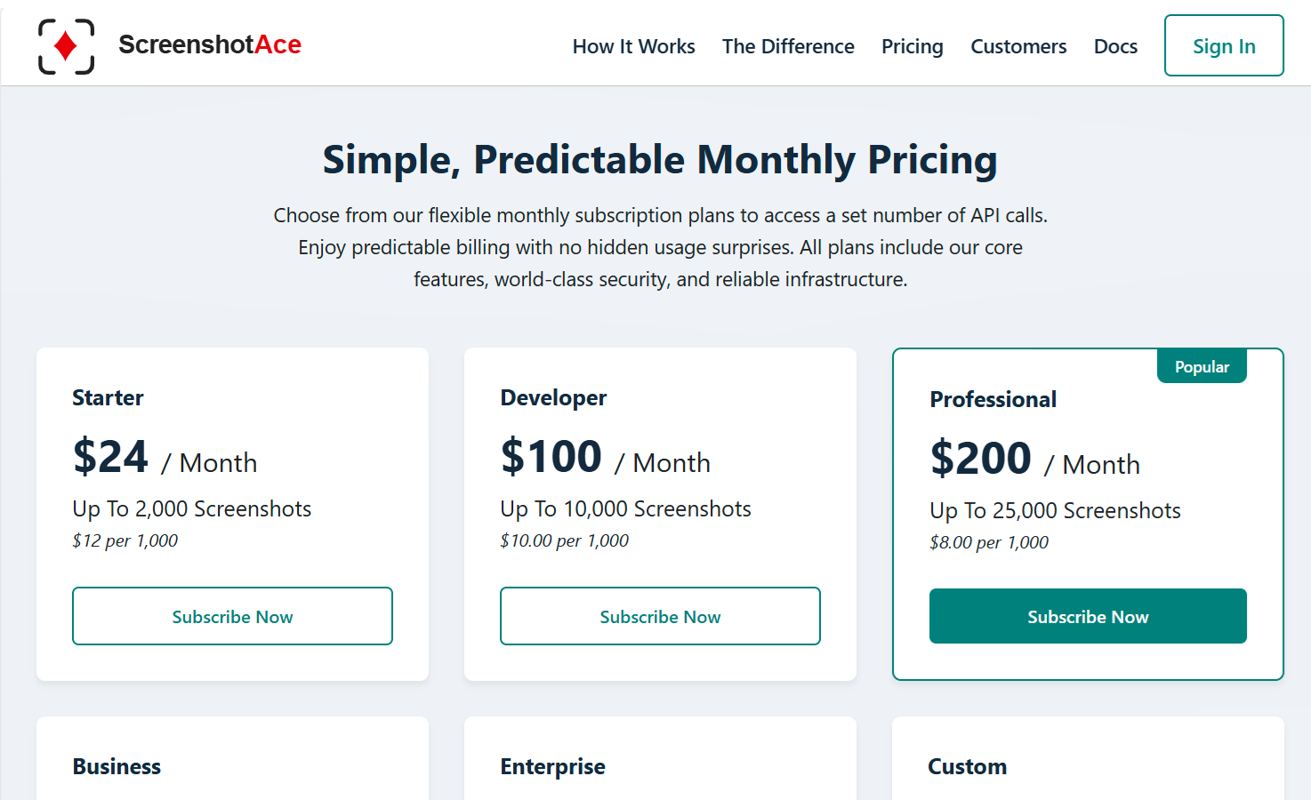Open the Pricing nav link
This screenshot has width=1311, height=800.
point(912,46)
